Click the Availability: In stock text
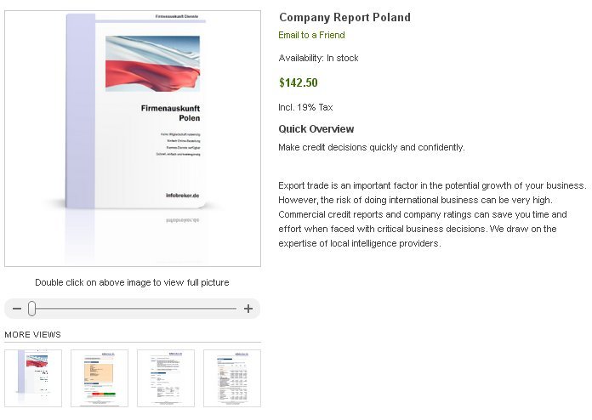 coord(318,59)
